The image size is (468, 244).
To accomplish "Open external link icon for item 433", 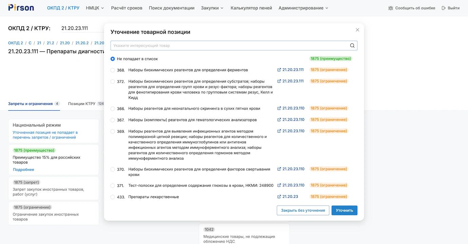I will (x=279, y=197).
